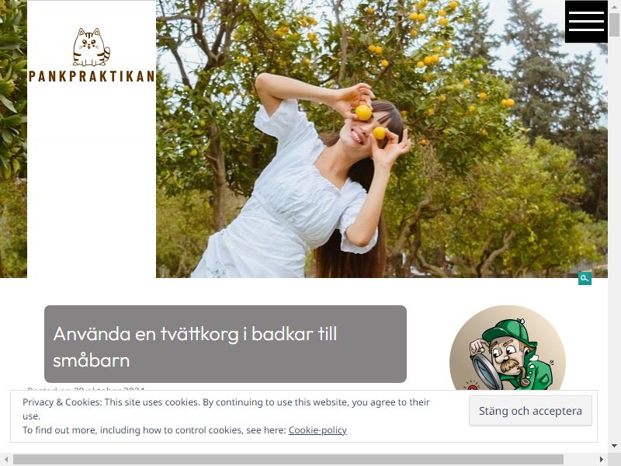Click the up arrow on vertical scrollbar

click(x=614, y=5)
